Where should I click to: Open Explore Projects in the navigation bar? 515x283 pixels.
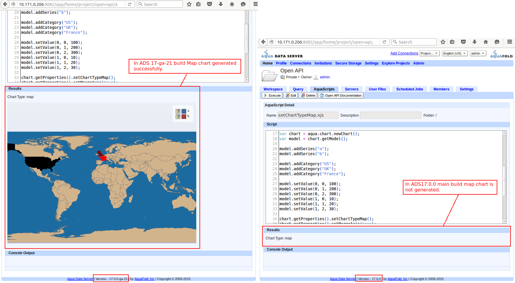click(x=396, y=63)
